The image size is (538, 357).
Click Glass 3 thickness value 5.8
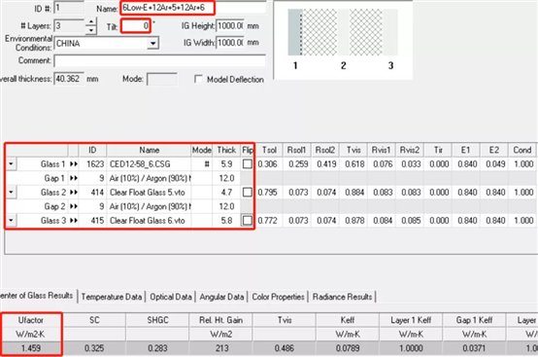tap(226, 221)
